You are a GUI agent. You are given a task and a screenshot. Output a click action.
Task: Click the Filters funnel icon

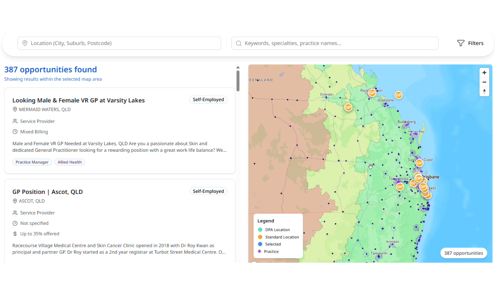click(x=461, y=43)
